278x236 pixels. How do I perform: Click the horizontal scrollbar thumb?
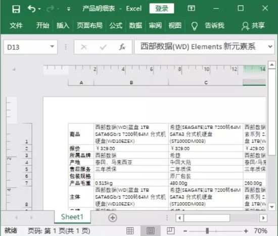pos(207,218)
